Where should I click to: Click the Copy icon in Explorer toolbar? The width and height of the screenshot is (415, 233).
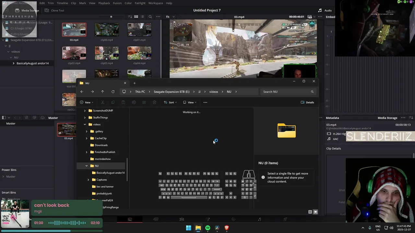click(113, 102)
